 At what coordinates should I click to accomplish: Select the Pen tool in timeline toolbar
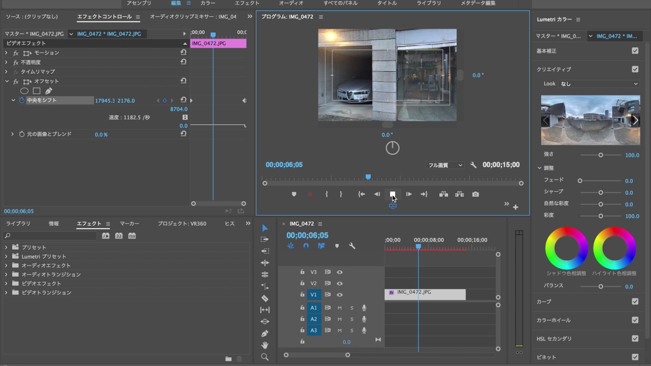pos(264,333)
